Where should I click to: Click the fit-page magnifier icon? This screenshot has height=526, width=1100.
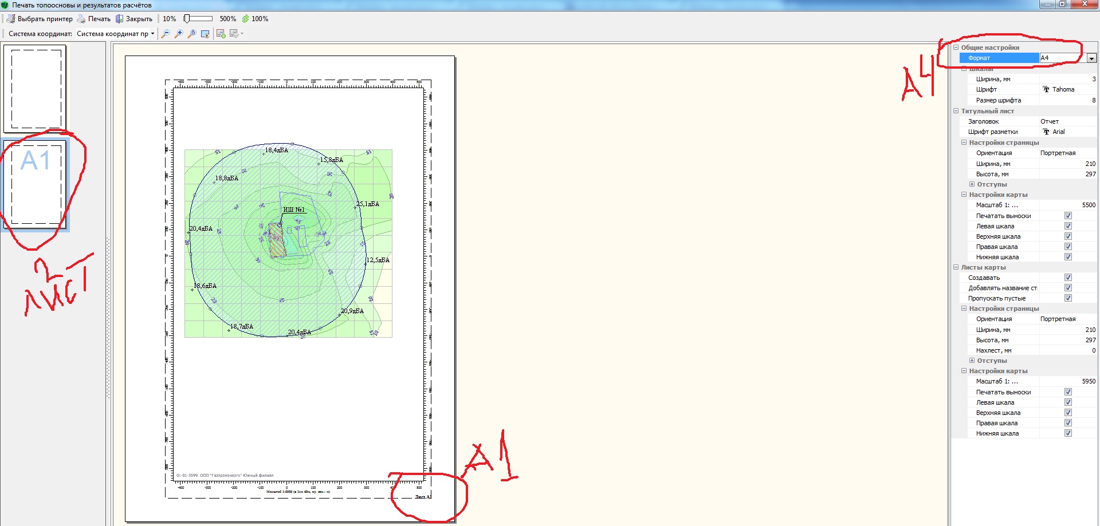(192, 34)
